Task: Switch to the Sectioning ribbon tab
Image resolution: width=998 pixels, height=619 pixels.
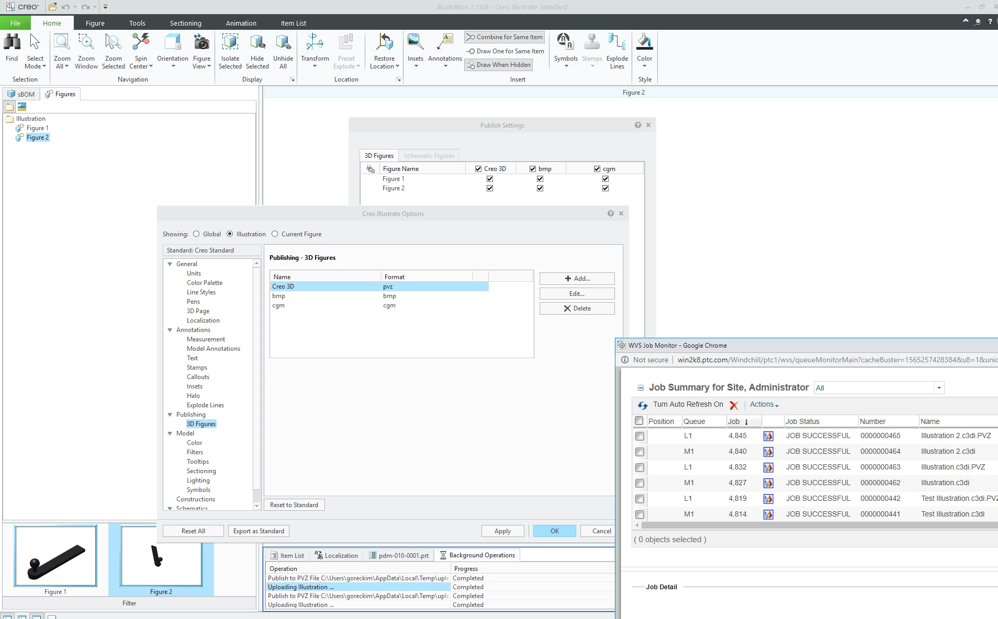Action: point(185,23)
